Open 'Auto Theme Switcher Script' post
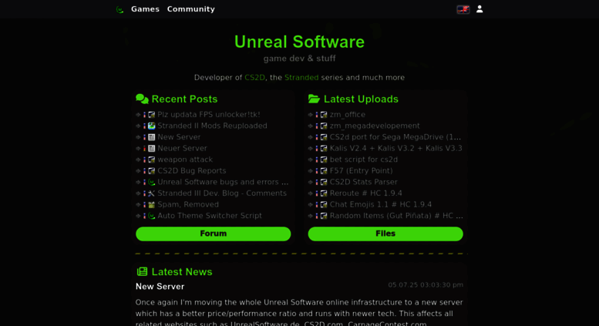Screen dimensions: 599x326 point(210,216)
